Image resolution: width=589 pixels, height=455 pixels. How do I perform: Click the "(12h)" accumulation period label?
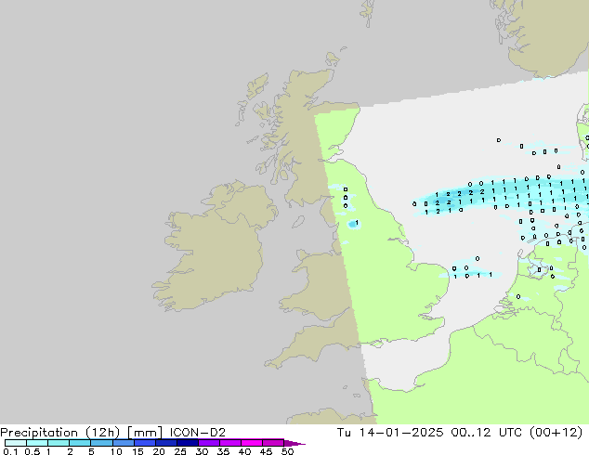click(103, 433)
